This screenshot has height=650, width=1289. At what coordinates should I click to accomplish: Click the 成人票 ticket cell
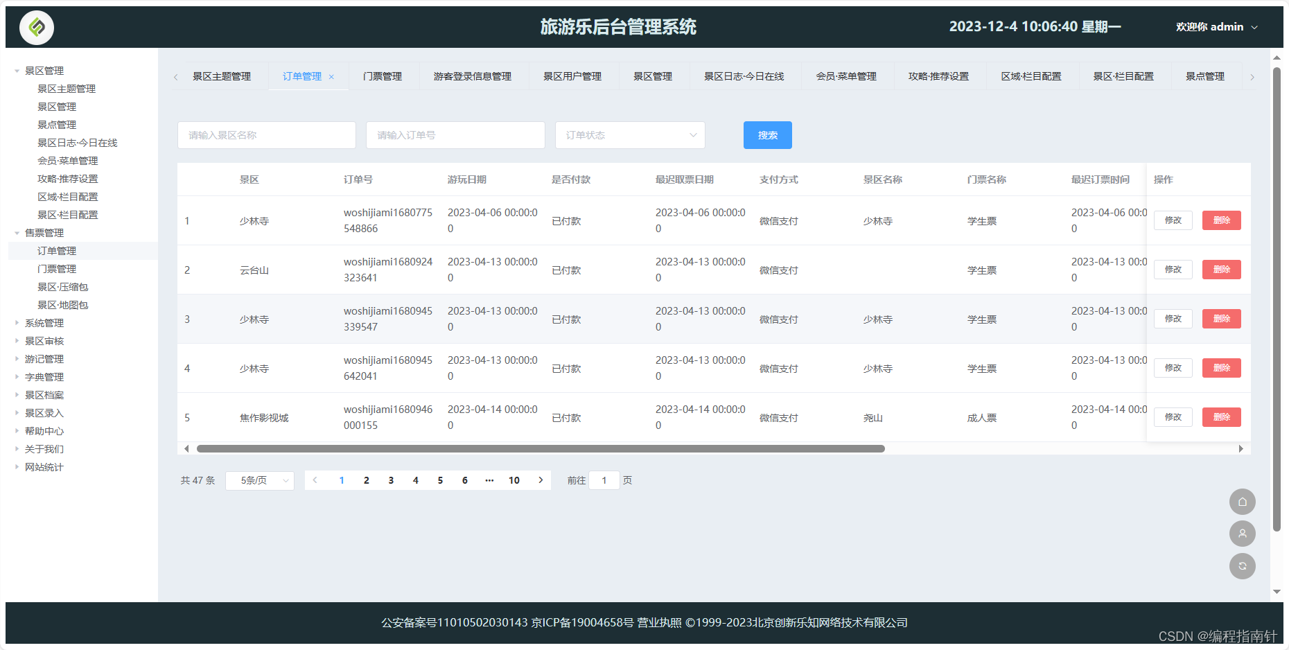[x=982, y=418]
